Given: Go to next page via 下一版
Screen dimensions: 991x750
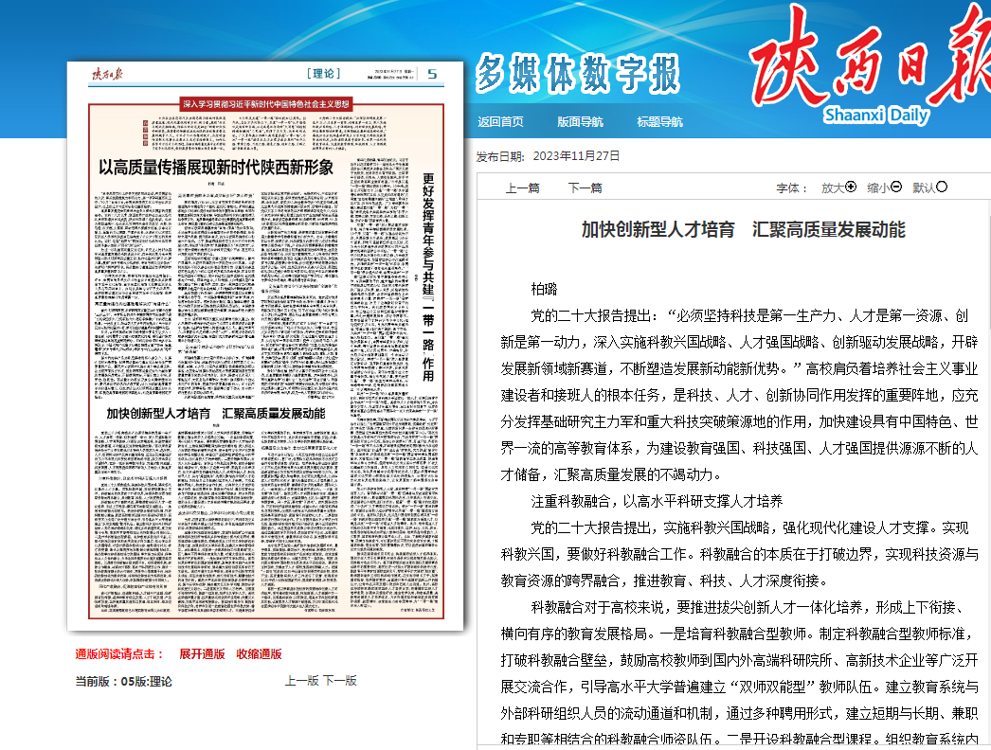Looking at the screenshot, I should pyautogui.click(x=340, y=681).
